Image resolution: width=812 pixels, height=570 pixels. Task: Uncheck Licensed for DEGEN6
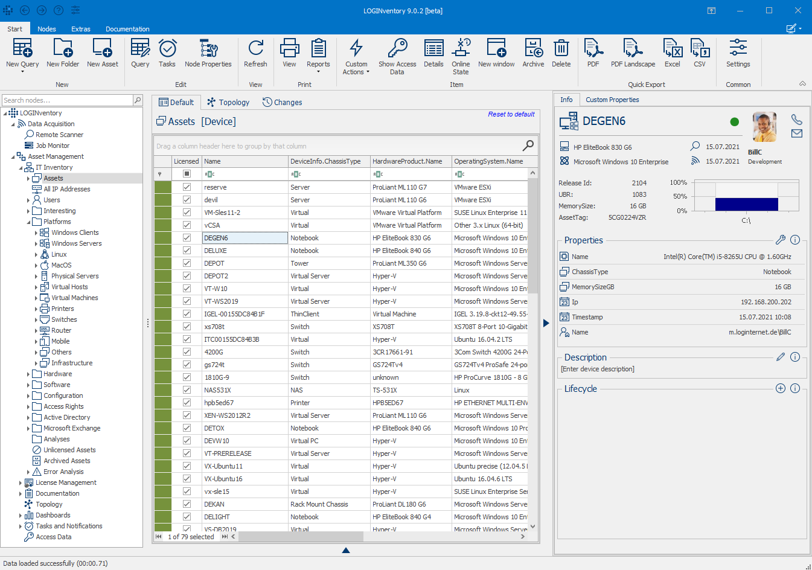coord(187,238)
